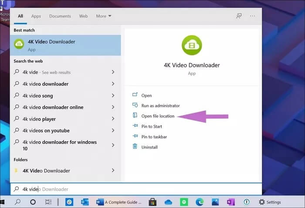Screen dimensions: 305x208
Task: Expand '4k video downloader for windows 10' chevron
Action: (113, 145)
